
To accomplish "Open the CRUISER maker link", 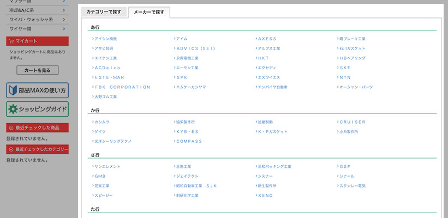I will pyautogui.click(x=351, y=122).
